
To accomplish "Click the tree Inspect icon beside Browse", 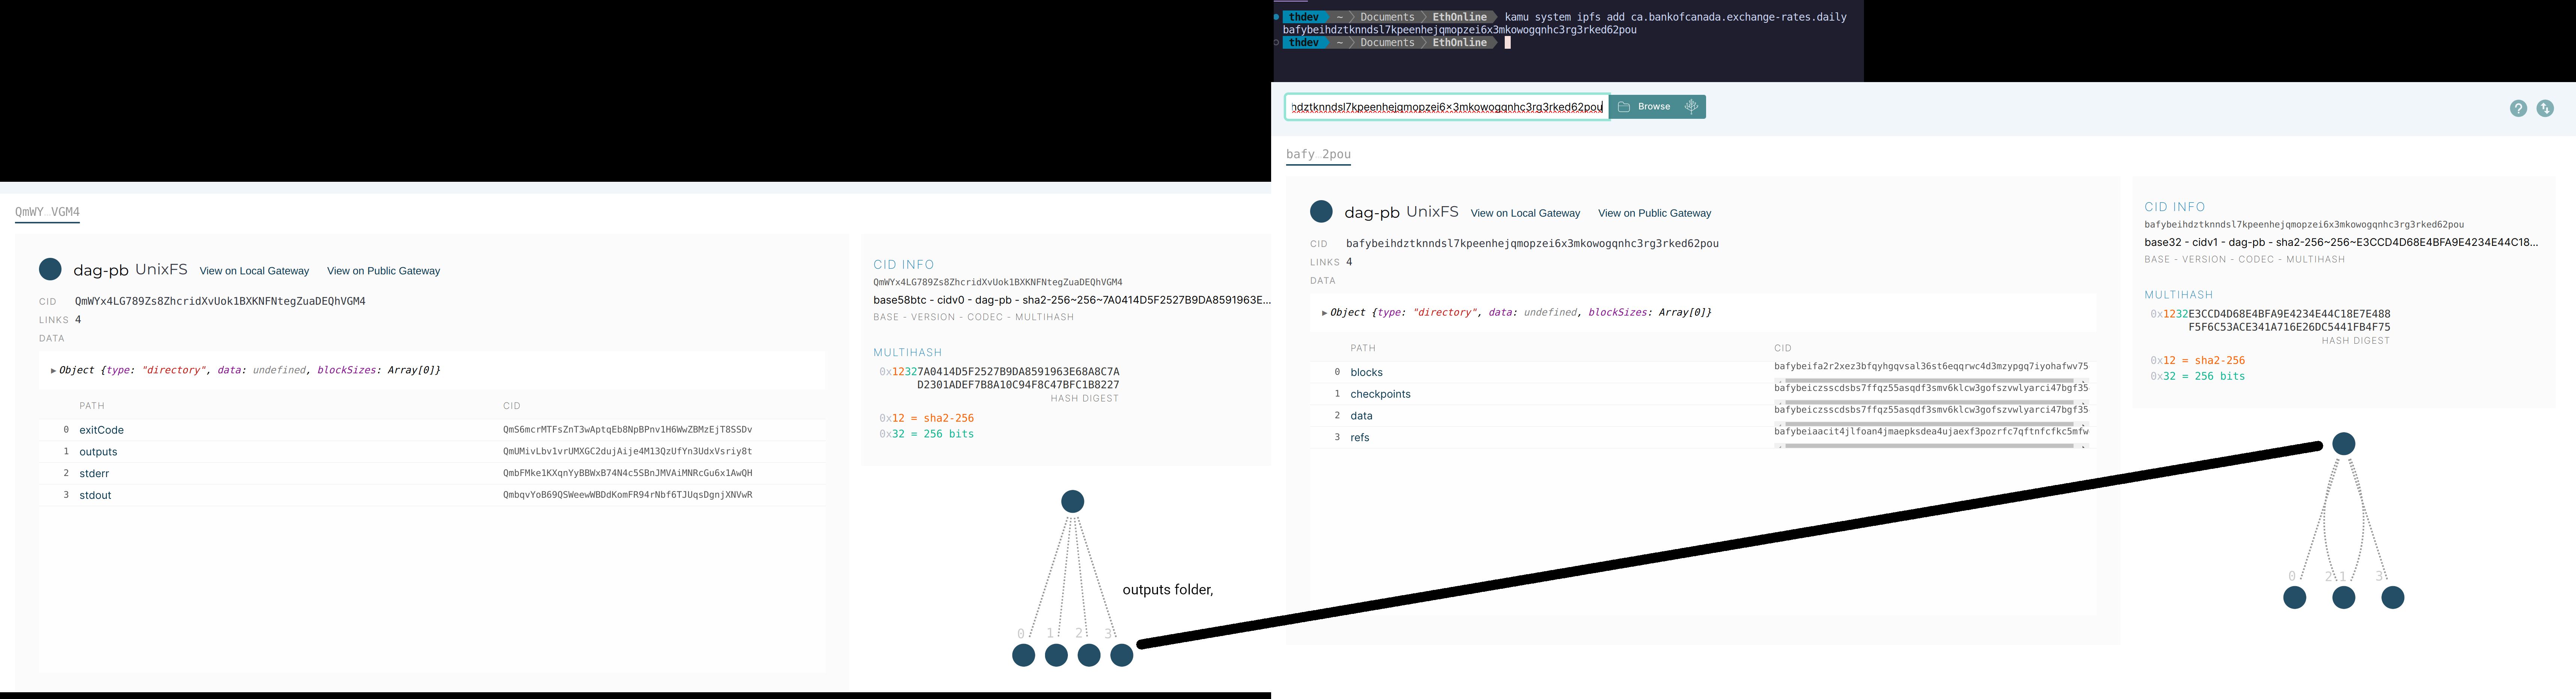I will 1691,107.
